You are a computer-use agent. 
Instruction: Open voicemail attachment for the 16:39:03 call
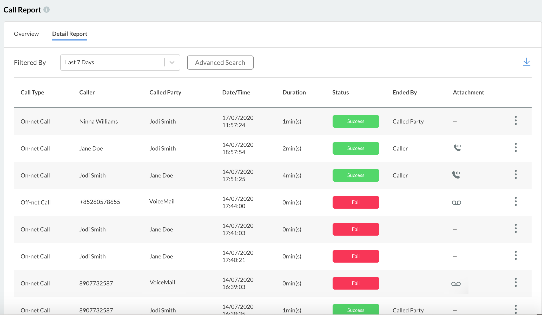click(x=456, y=284)
